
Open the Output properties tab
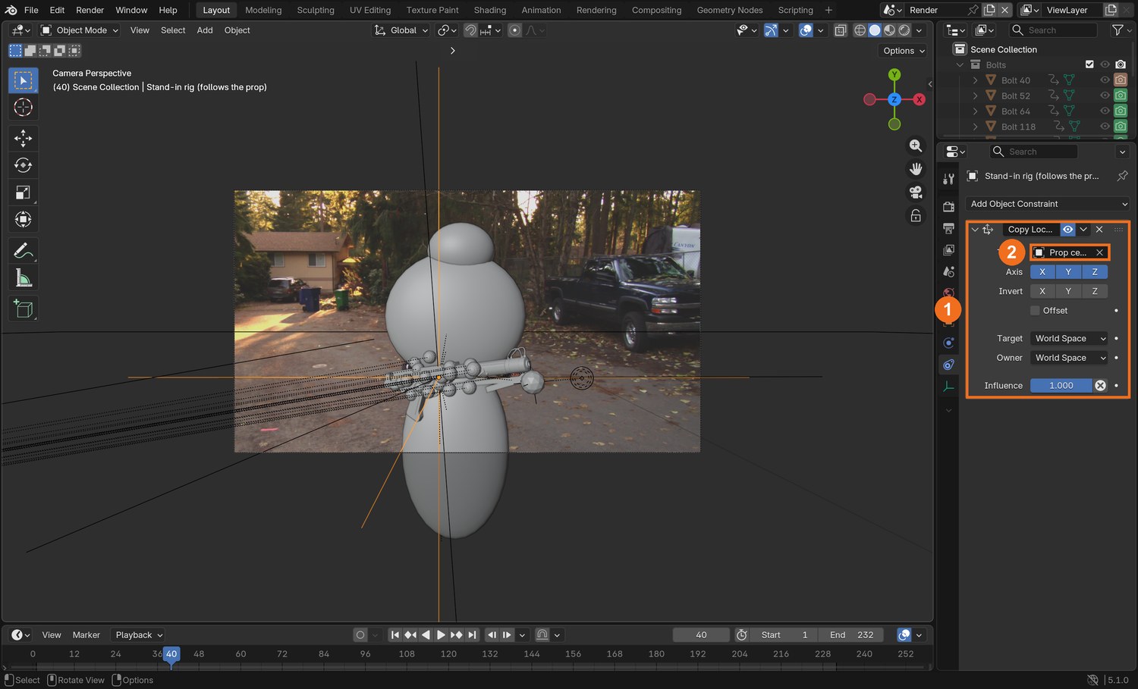(948, 228)
